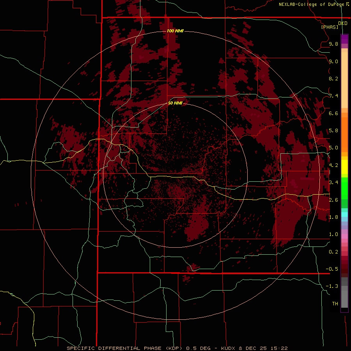Screen dimensions: 351x351
Task: Click the cyan band on the color scale
Action: click(344, 214)
